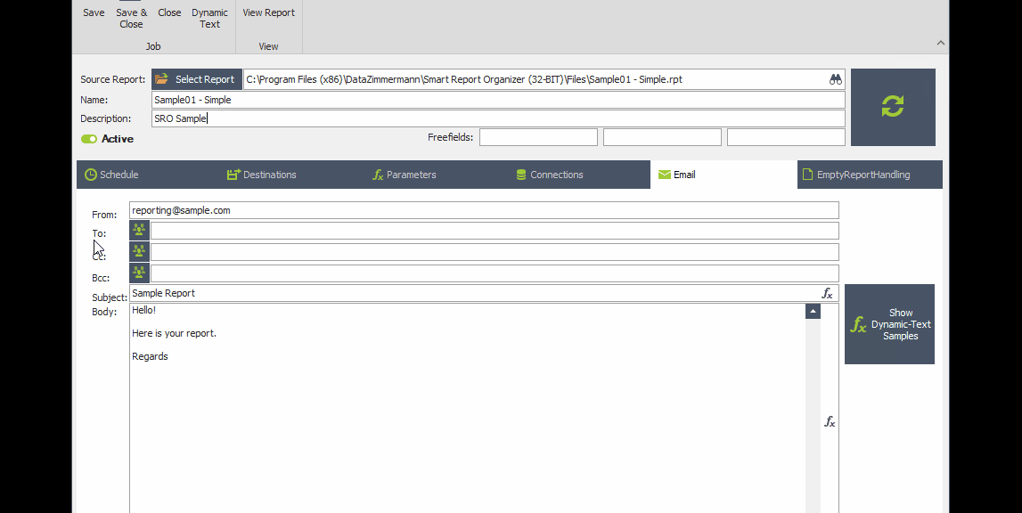Open the Parameters tab
This screenshot has width=1022, height=513.
(405, 174)
